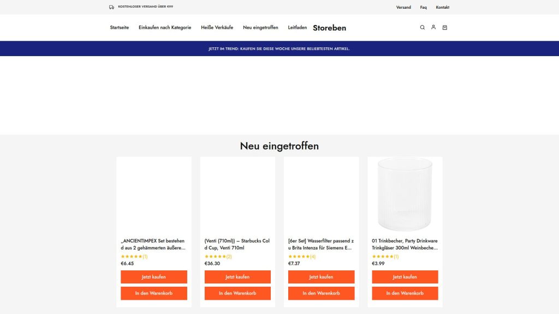Open Einkaufen nach Kategorie menu
The image size is (559, 314).
(x=165, y=27)
